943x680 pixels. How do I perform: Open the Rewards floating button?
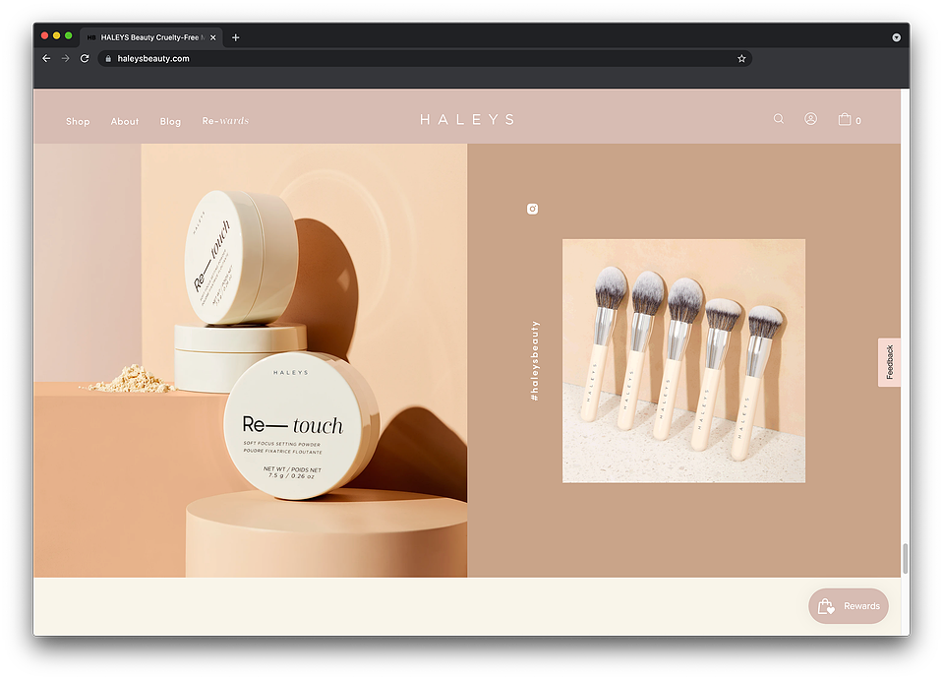pyautogui.click(x=849, y=606)
